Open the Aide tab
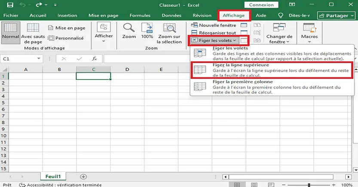 [x=261, y=15]
